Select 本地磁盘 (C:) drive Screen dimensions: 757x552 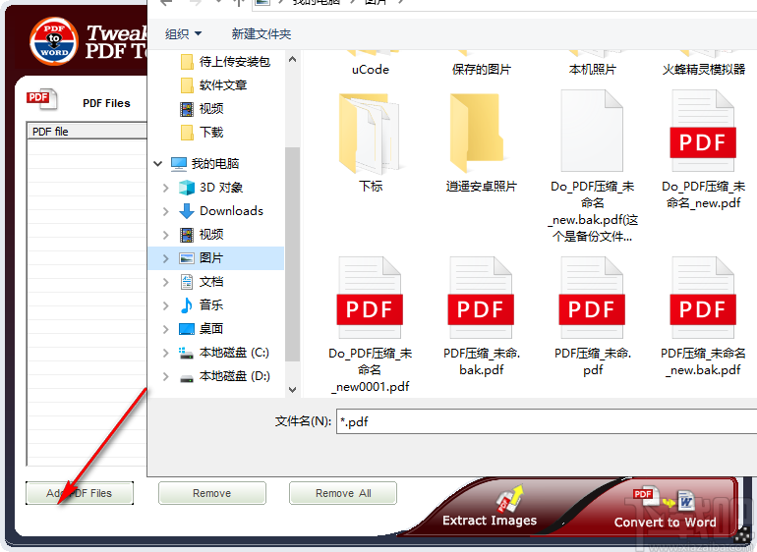[x=224, y=353]
